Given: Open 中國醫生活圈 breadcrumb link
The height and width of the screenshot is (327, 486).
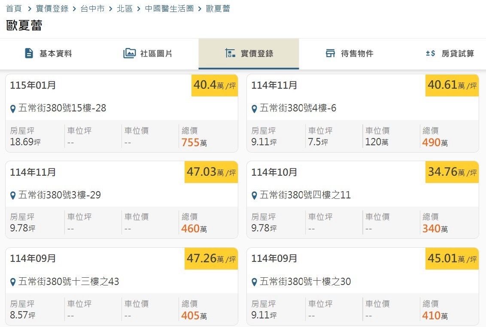Looking at the screenshot, I should tap(169, 9).
